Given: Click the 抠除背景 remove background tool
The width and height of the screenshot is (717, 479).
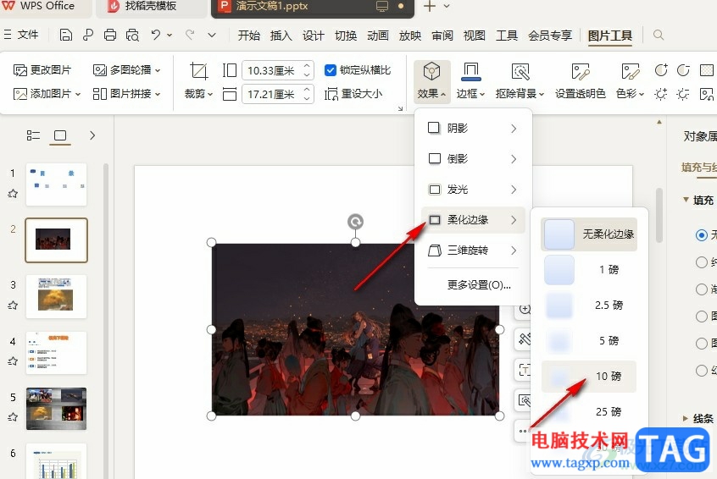Looking at the screenshot, I should (520, 81).
